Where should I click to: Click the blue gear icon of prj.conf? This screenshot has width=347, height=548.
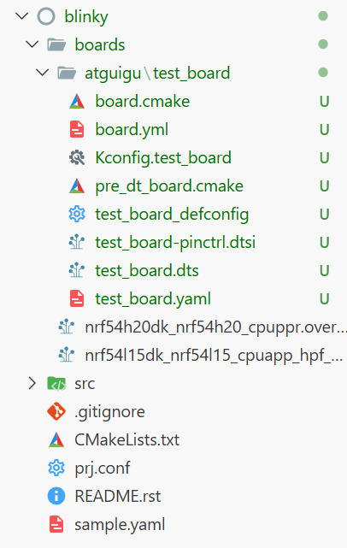[56, 468]
